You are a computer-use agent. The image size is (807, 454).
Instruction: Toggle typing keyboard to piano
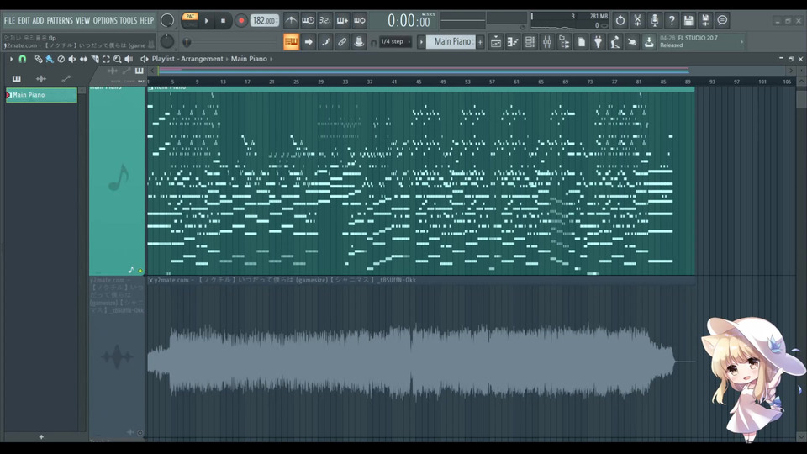click(292, 42)
